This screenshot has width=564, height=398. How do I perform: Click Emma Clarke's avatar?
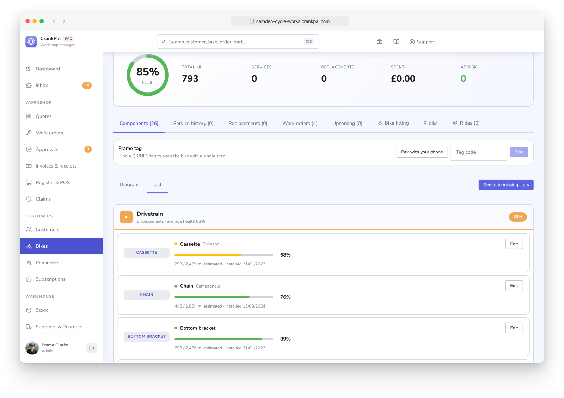pyautogui.click(x=32, y=348)
